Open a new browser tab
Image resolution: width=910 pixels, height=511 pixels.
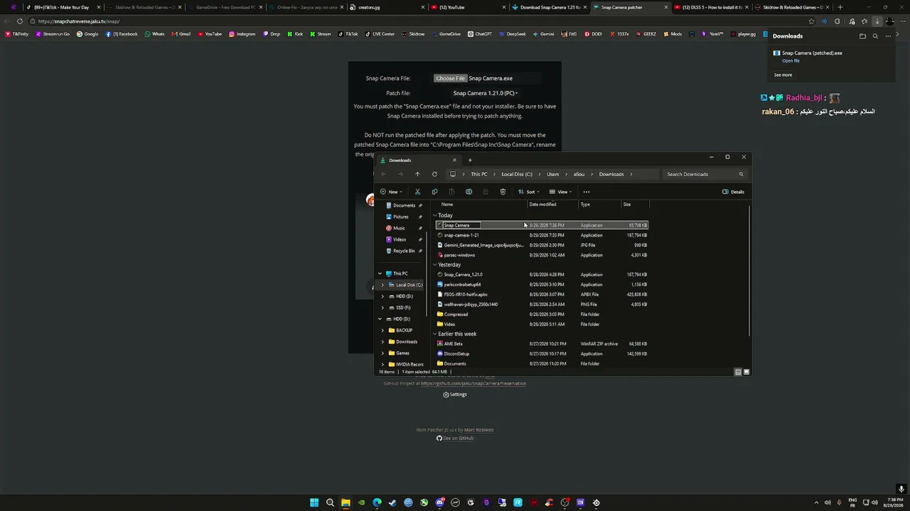pyautogui.click(x=840, y=7)
